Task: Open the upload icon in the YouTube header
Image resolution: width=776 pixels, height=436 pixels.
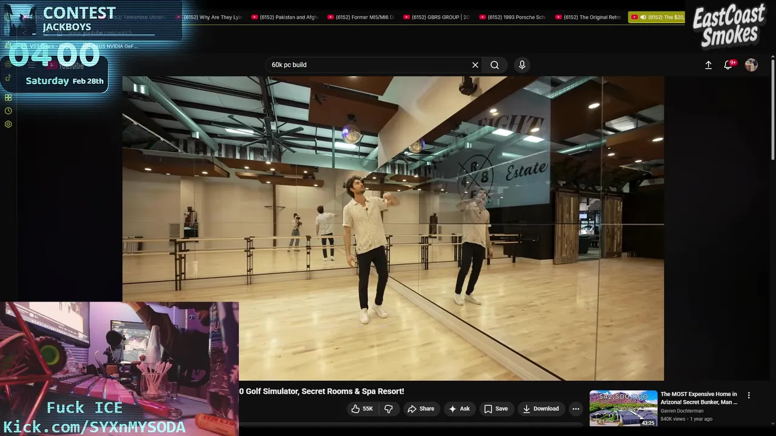Action: point(708,65)
